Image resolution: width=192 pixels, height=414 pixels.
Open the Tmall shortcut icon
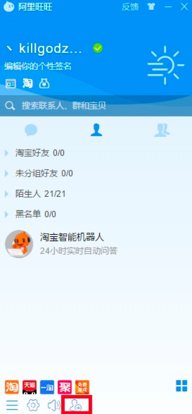click(x=30, y=387)
